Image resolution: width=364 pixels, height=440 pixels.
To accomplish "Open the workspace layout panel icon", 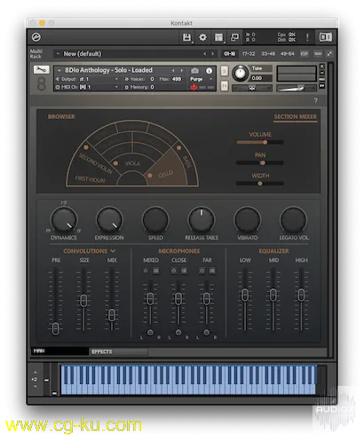I will click(218, 37).
